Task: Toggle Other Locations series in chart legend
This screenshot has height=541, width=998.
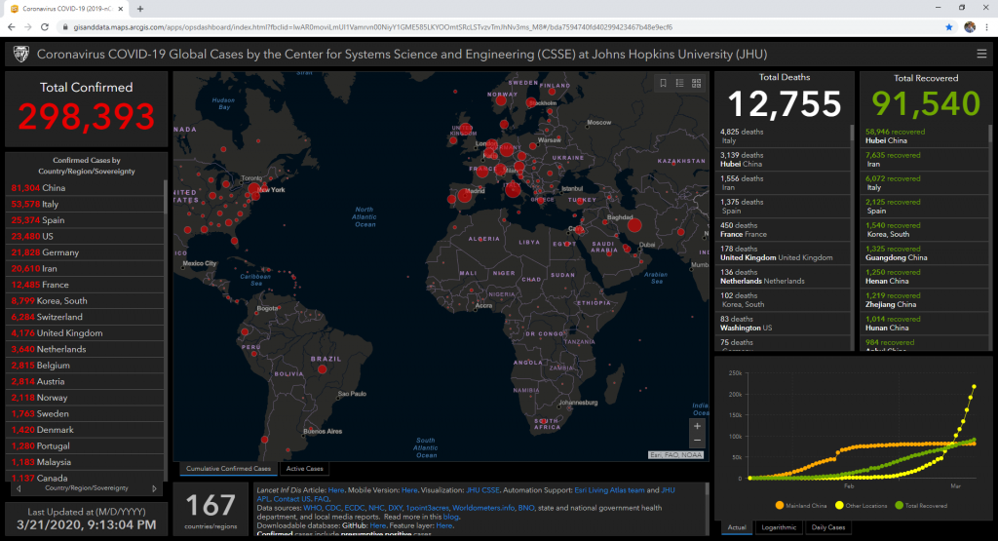Action: coord(861,505)
